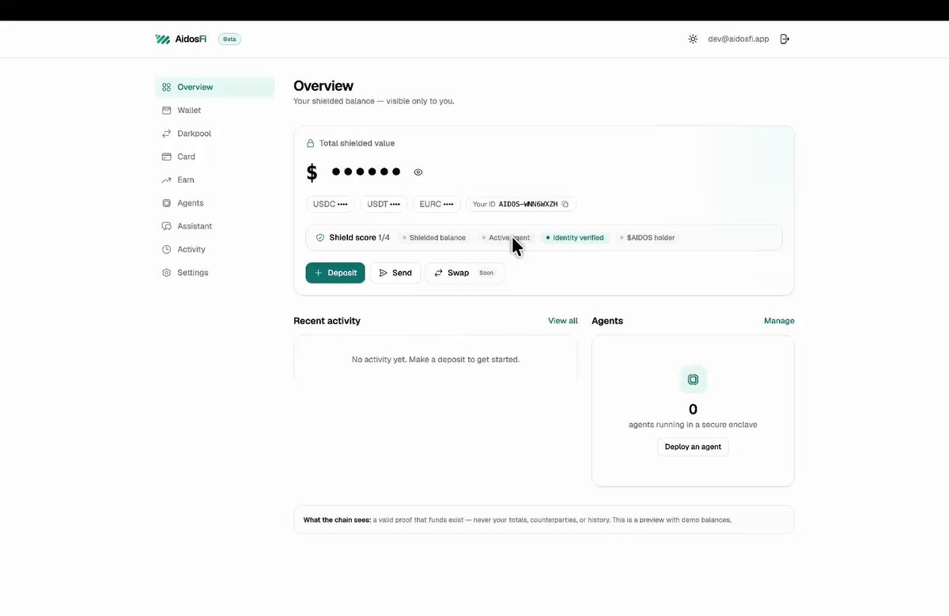This screenshot has width=949, height=616.
Task: Click the Swap Soon button
Action: click(465, 273)
